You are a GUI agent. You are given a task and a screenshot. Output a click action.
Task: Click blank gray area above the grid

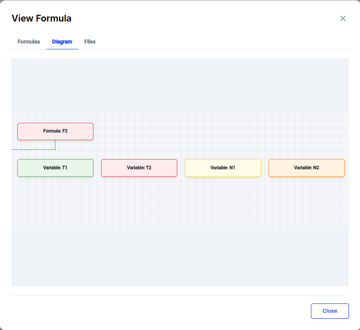180,85
